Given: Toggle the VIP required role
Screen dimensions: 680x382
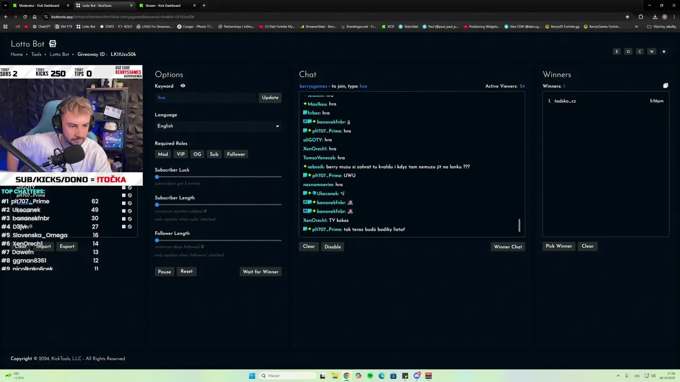Looking at the screenshot, I should [x=181, y=154].
